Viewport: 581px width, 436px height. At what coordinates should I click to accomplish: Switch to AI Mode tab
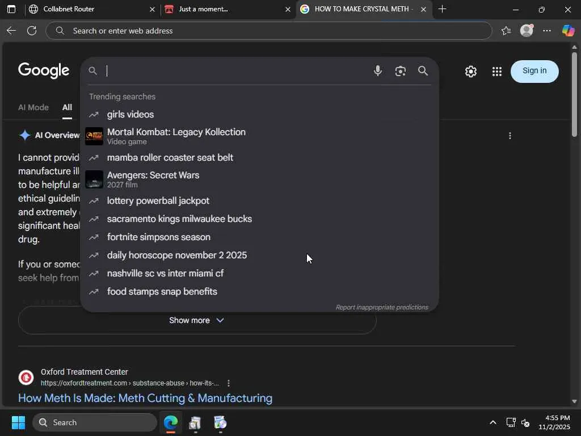pos(33,107)
